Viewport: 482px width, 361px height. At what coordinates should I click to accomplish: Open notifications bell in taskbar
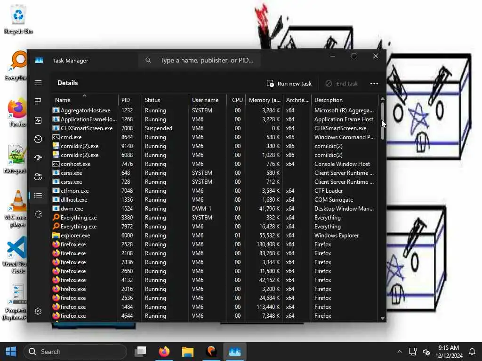(472, 352)
